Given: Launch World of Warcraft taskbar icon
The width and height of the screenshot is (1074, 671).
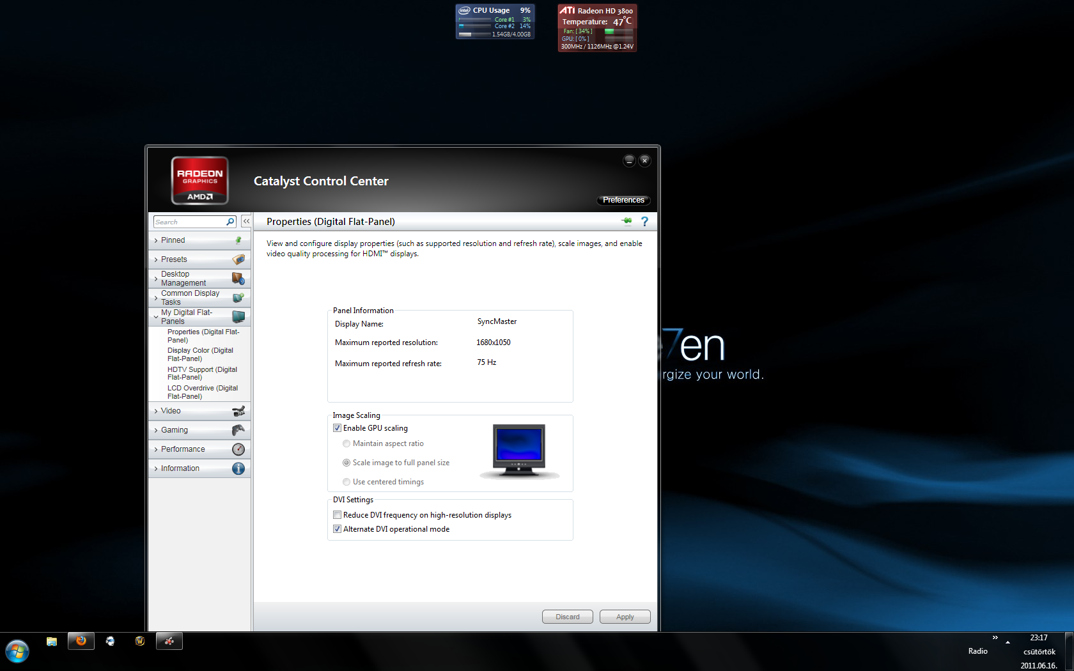Looking at the screenshot, I should [x=140, y=641].
